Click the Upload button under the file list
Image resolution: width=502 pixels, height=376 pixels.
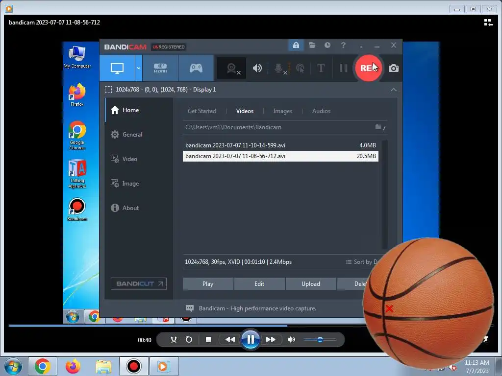tap(310, 284)
